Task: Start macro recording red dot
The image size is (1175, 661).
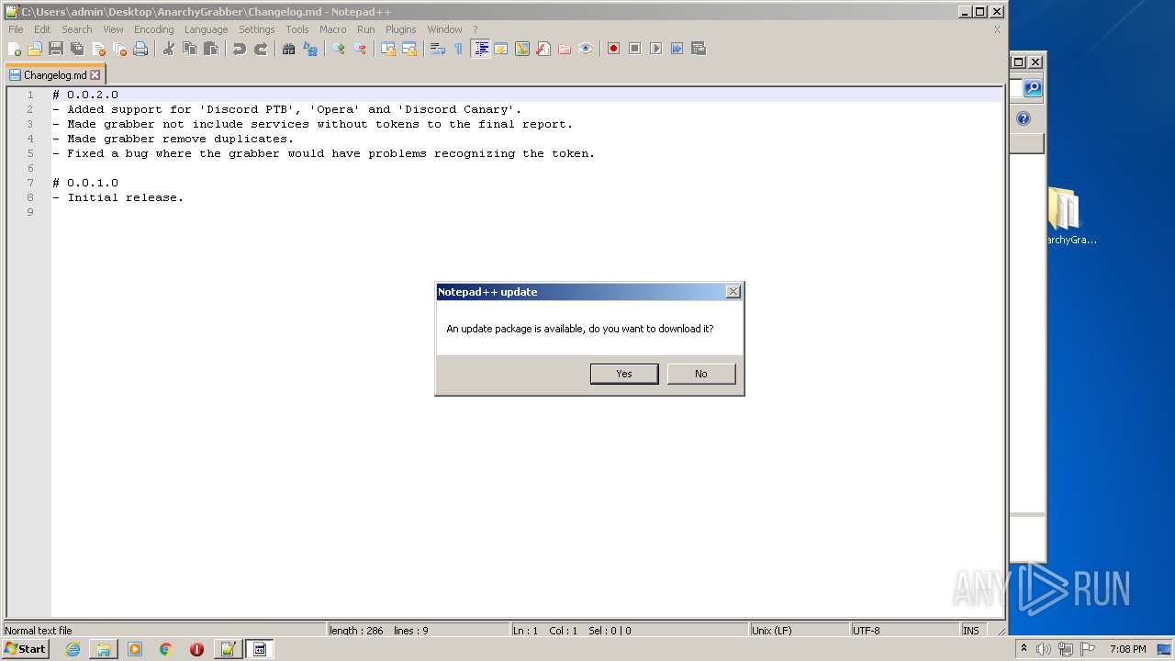Action: (614, 49)
